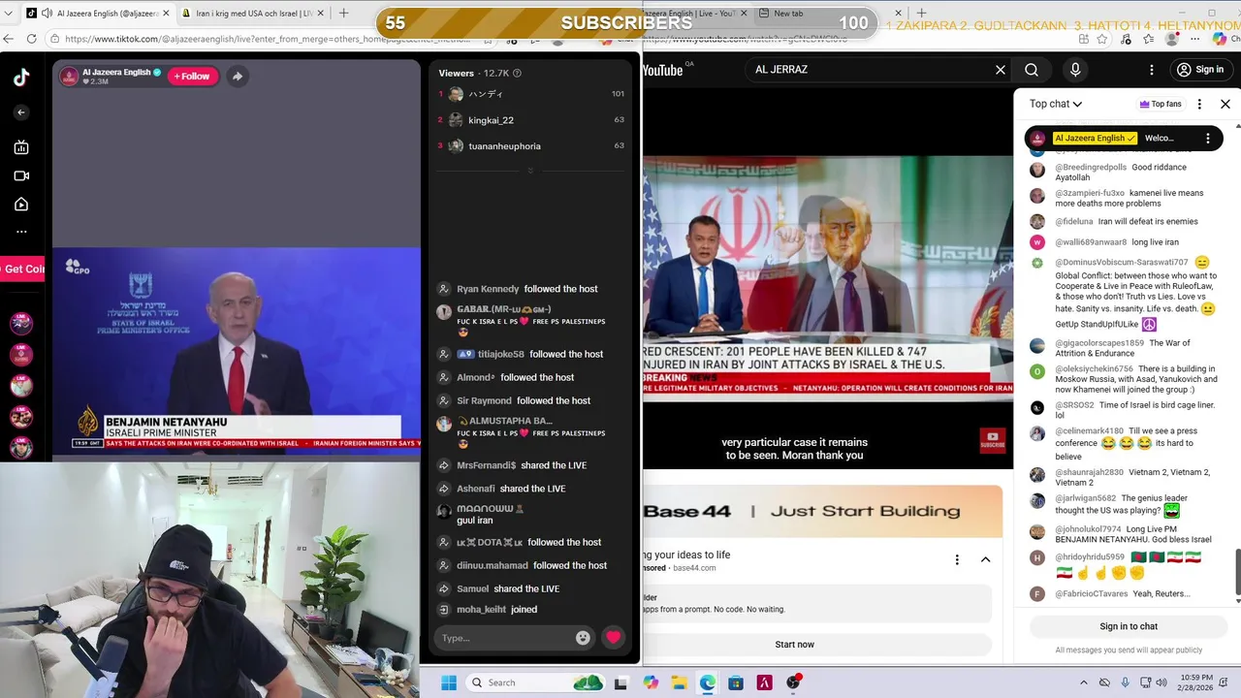Click the Viewers info question mark icon

pyautogui.click(x=517, y=73)
